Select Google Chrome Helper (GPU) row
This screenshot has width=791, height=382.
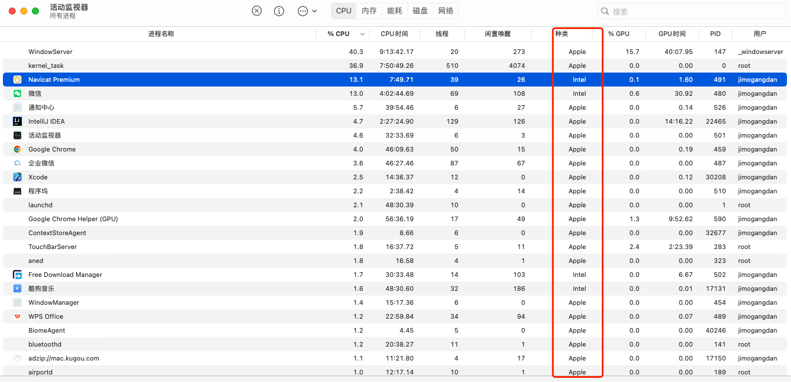[395, 219]
